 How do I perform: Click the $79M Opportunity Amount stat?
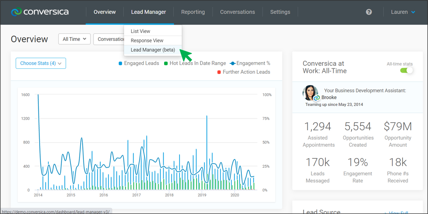pos(398,134)
